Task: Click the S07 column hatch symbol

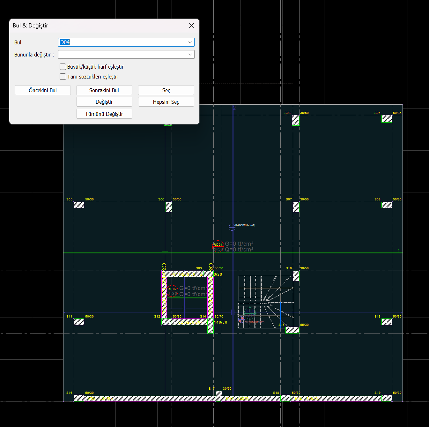Action: click(296, 207)
